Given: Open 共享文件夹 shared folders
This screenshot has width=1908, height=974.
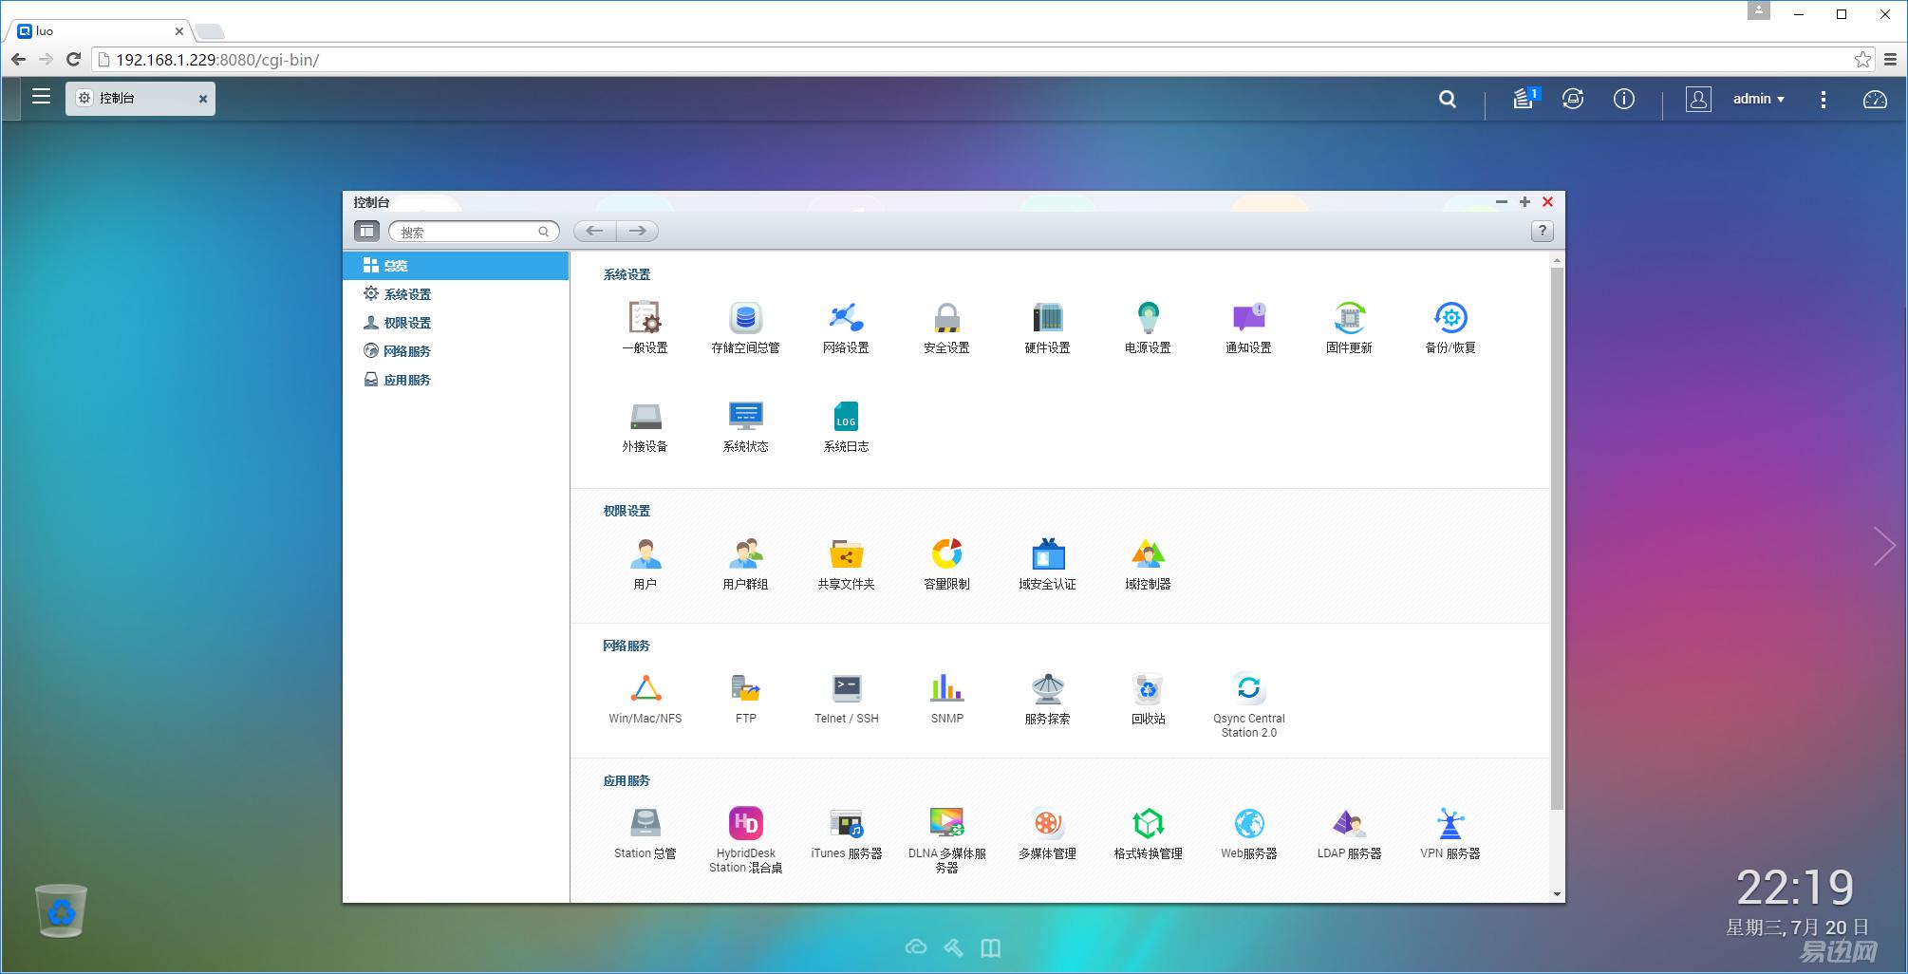Looking at the screenshot, I should click(847, 564).
